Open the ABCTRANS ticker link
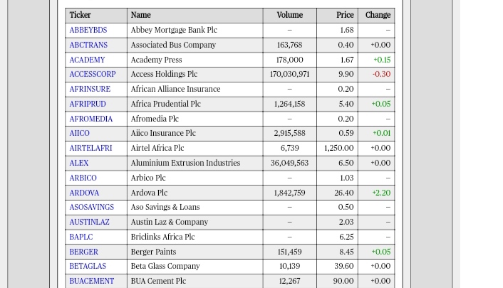 pos(88,45)
